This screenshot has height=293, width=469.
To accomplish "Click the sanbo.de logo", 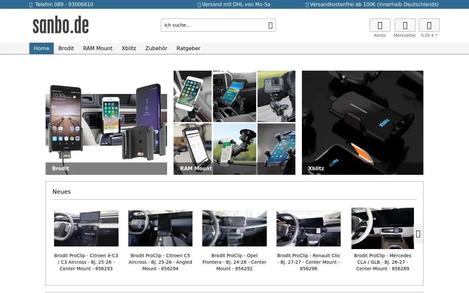I will click(61, 25).
